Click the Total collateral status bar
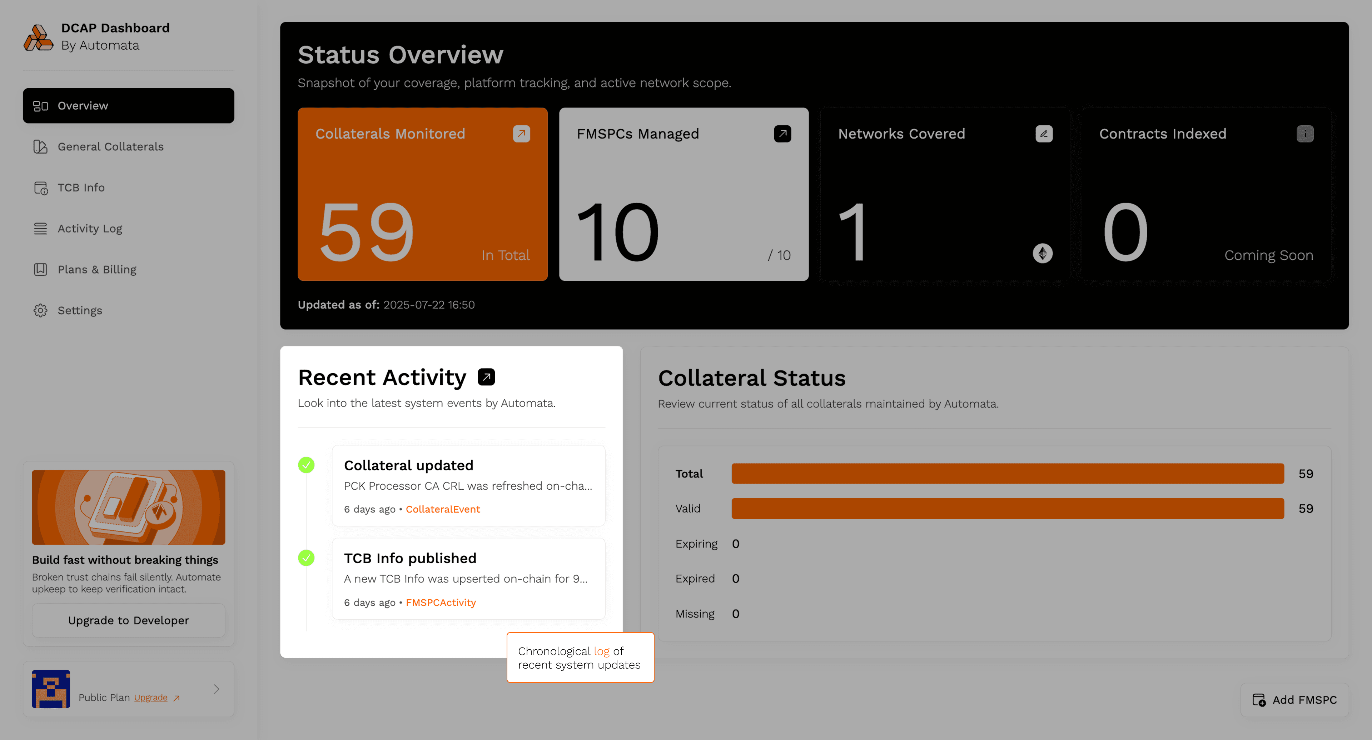1372x740 pixels. 1007,473
